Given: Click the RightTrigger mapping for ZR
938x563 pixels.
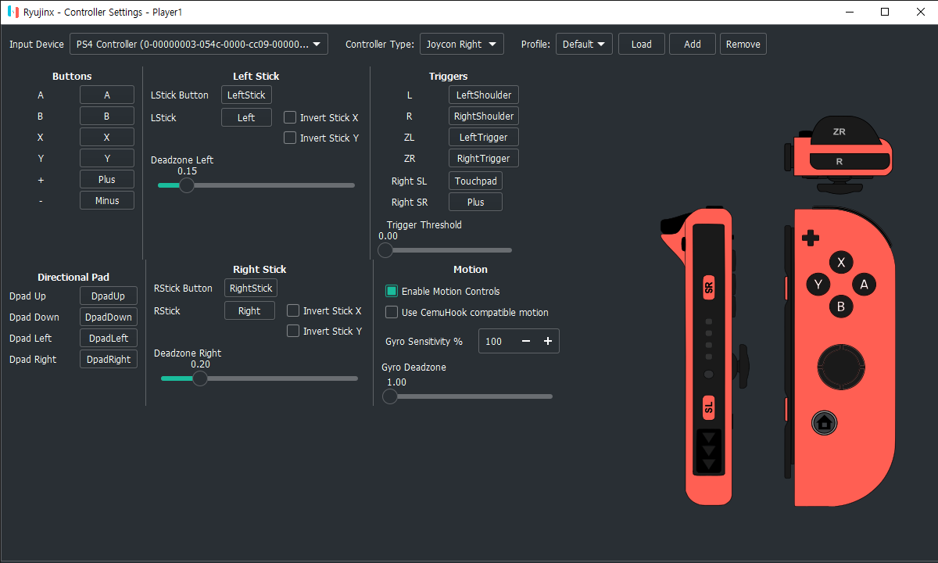Looking at the screenshot, I should (x=484, y=158).
